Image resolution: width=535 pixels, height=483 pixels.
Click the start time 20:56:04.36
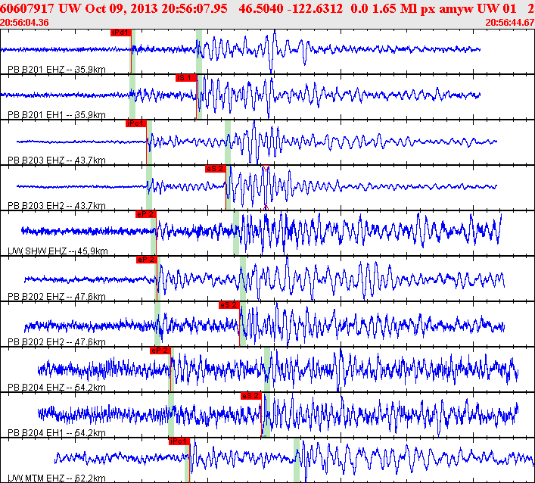point(24,23)
